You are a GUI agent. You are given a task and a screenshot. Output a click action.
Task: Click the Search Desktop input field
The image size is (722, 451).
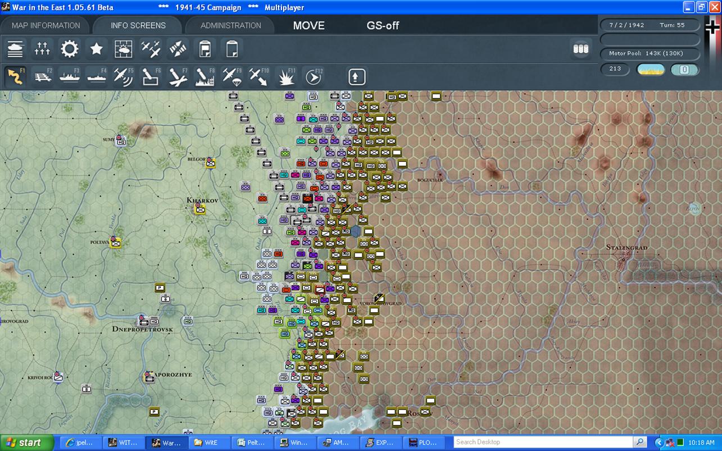click(x=543, y=442)
